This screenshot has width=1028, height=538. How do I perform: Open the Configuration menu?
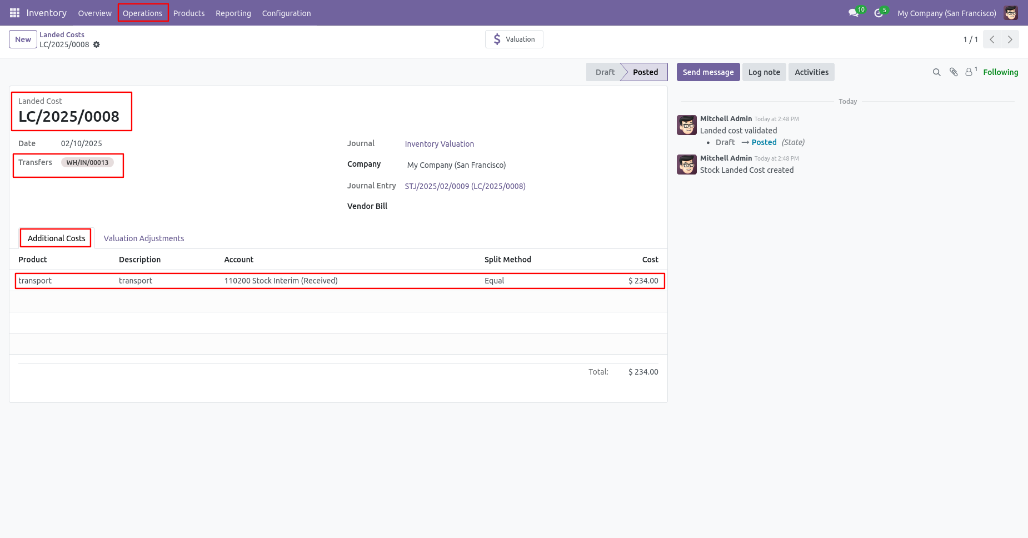click(286, 13)
